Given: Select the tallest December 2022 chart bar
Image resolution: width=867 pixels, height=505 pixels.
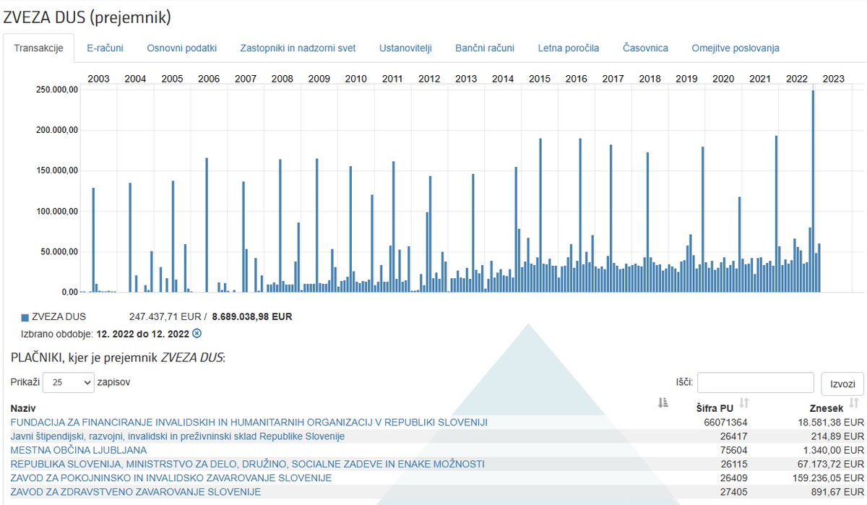Looking at the screenshot, I should click(813, 191).
